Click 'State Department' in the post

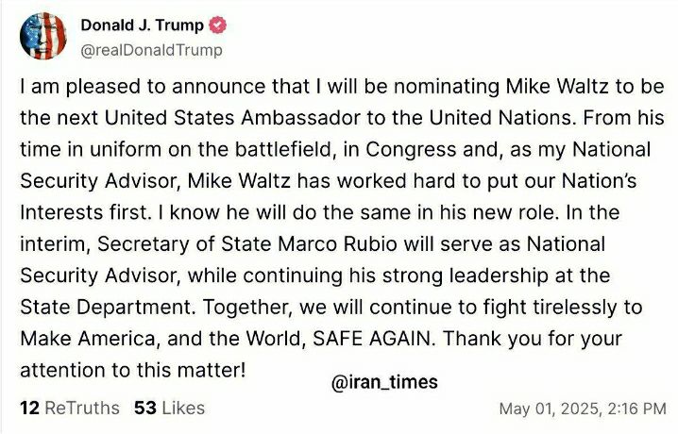tap(106, 307)
